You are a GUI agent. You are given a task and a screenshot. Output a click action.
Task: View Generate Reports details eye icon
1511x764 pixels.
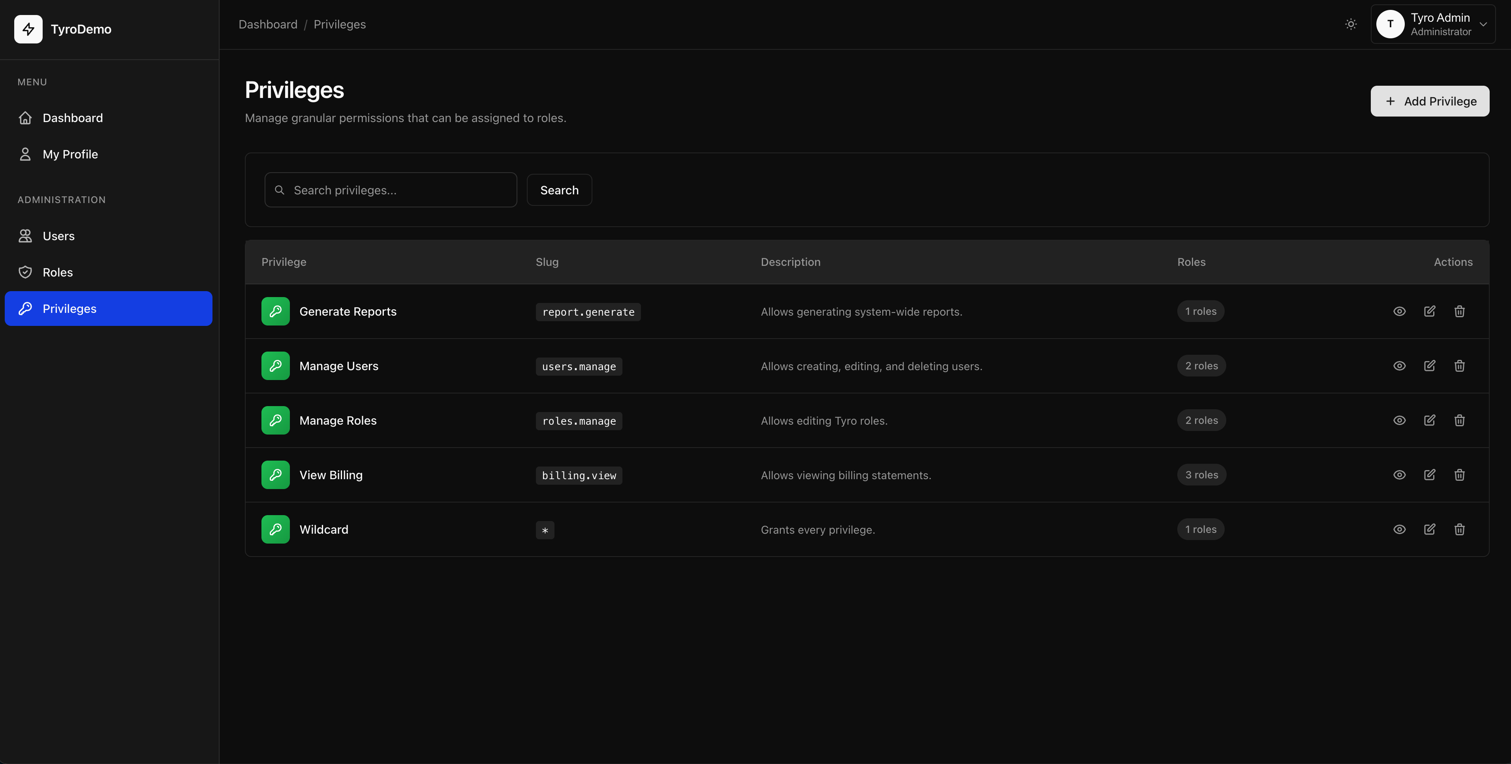(x=1399, y=311)
